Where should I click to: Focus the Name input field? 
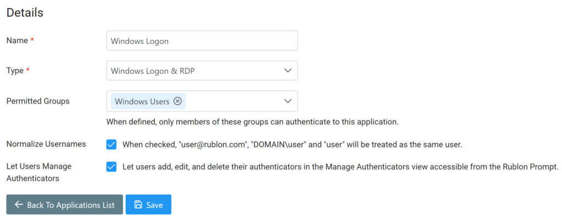pyautogui.click(x=201, y=41)
